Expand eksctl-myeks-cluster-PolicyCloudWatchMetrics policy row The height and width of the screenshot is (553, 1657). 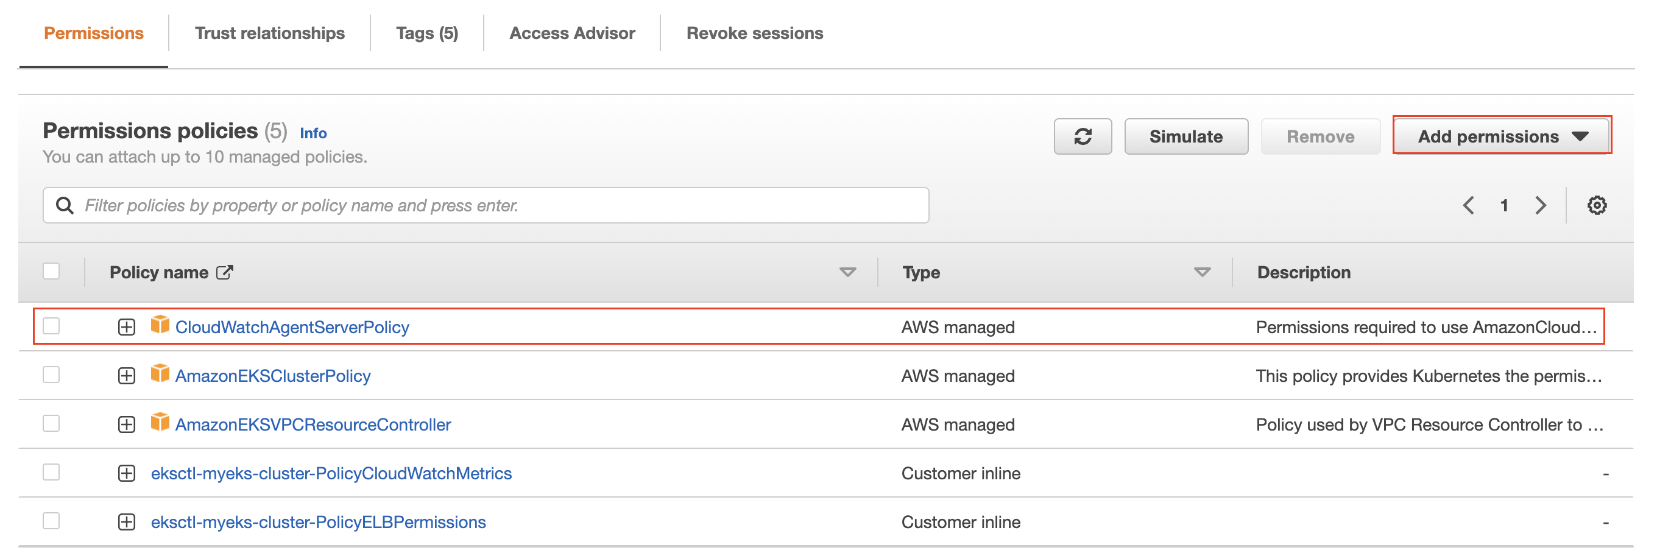127,473
